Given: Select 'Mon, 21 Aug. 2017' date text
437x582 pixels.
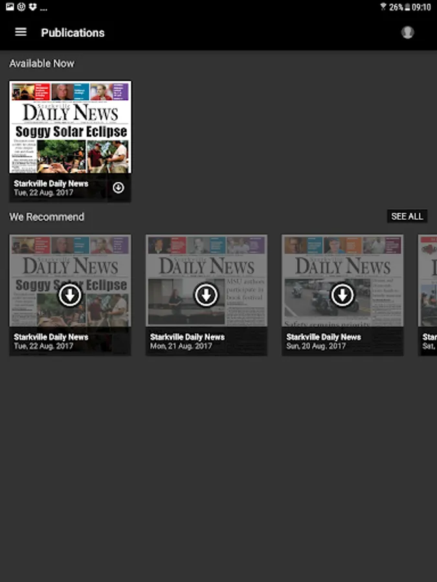Looking at the screenshot, I should point(181,346).
